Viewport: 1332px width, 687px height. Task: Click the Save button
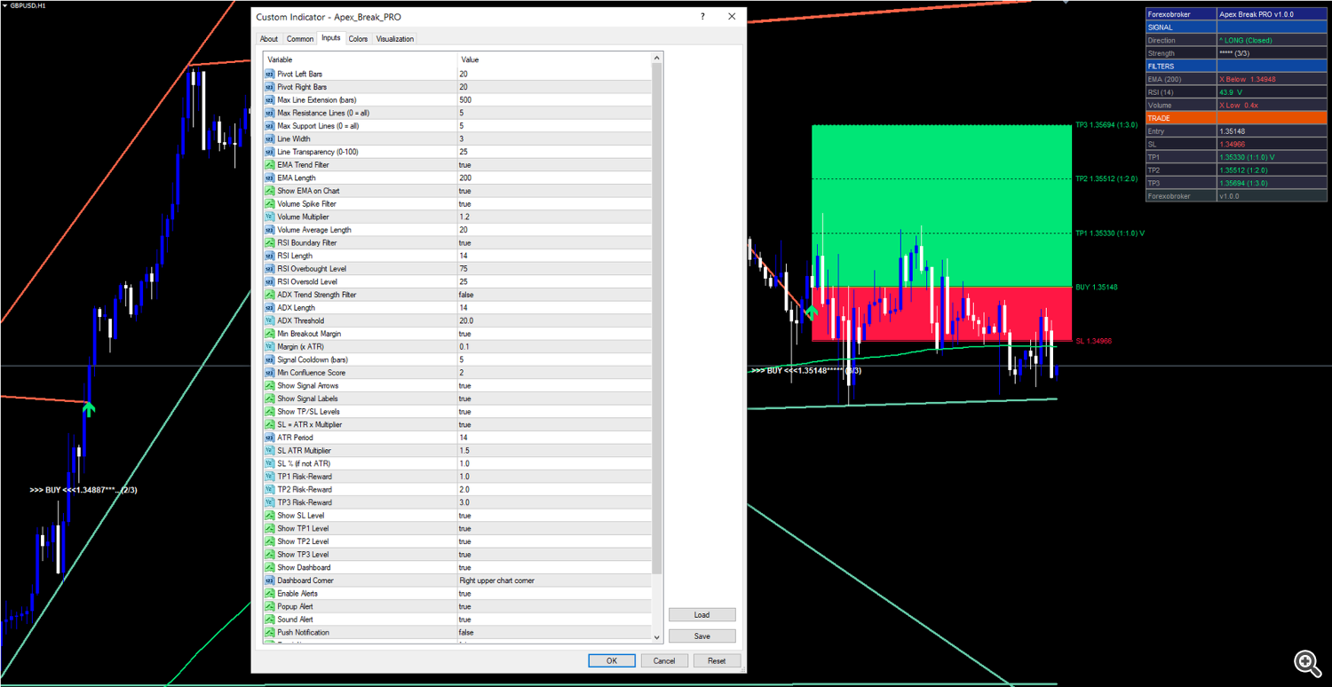(702, 636)
